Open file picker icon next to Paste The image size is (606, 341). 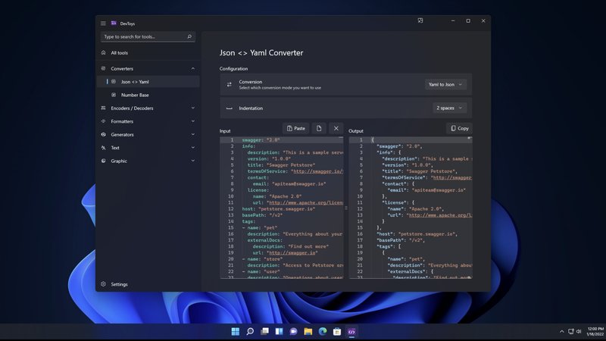tap(319, 128)
